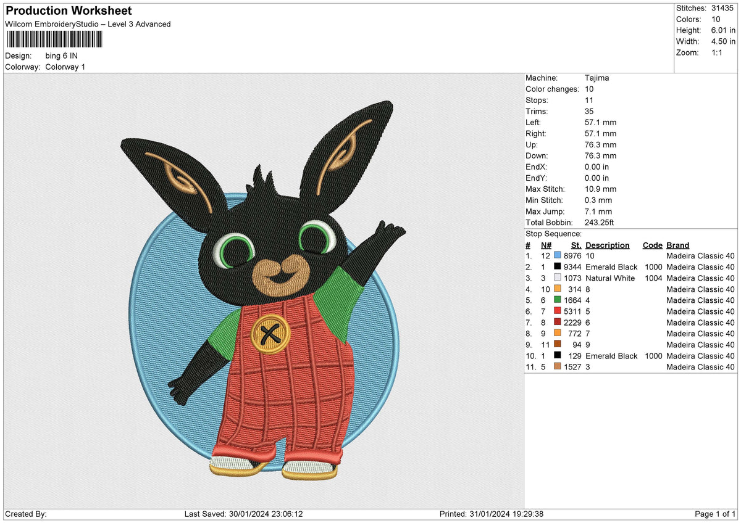Click the Description column header
The width and height of the screenshot is (741, 523).
pos(607,245)
